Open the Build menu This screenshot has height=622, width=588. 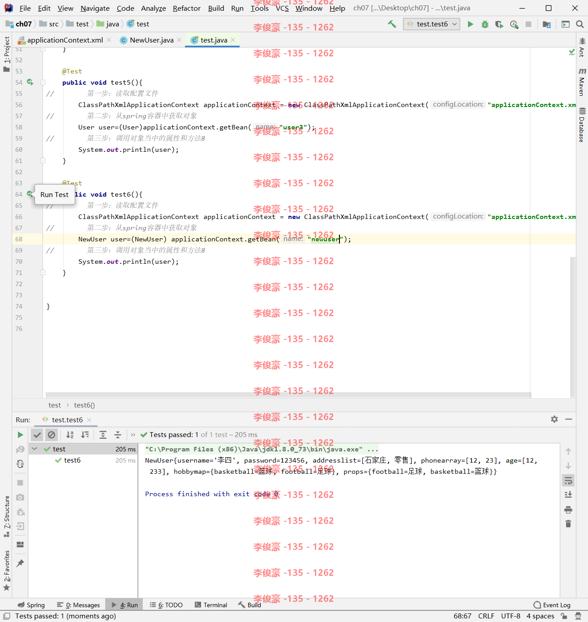[x=216, y=8]
